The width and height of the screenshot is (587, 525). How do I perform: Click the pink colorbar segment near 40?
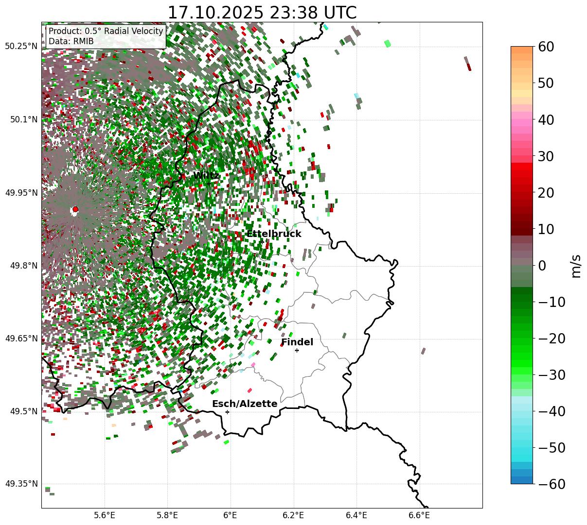522,123
